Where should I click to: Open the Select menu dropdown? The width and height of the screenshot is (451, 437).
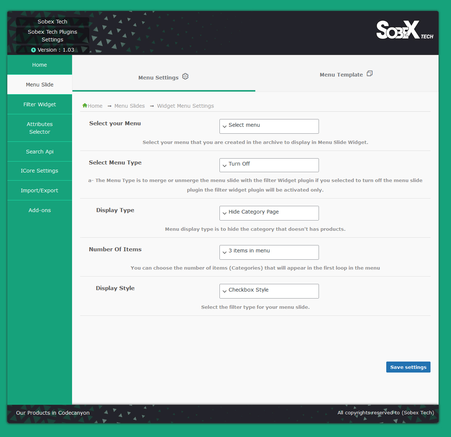pos(269,126)
